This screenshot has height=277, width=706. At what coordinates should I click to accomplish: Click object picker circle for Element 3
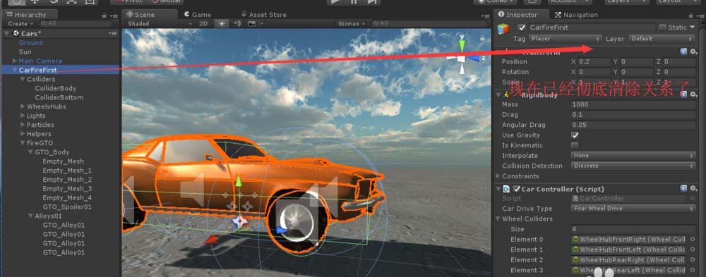pyautogui.click(x=692, y=270)
